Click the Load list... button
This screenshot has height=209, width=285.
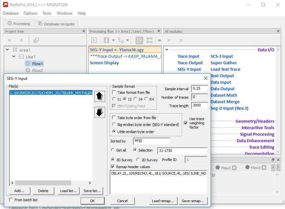coord(69,191)
